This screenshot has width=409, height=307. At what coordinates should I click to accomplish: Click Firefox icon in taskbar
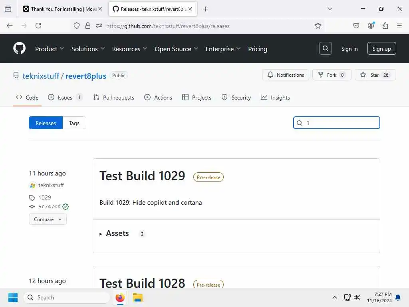click(x=120, y=297)
